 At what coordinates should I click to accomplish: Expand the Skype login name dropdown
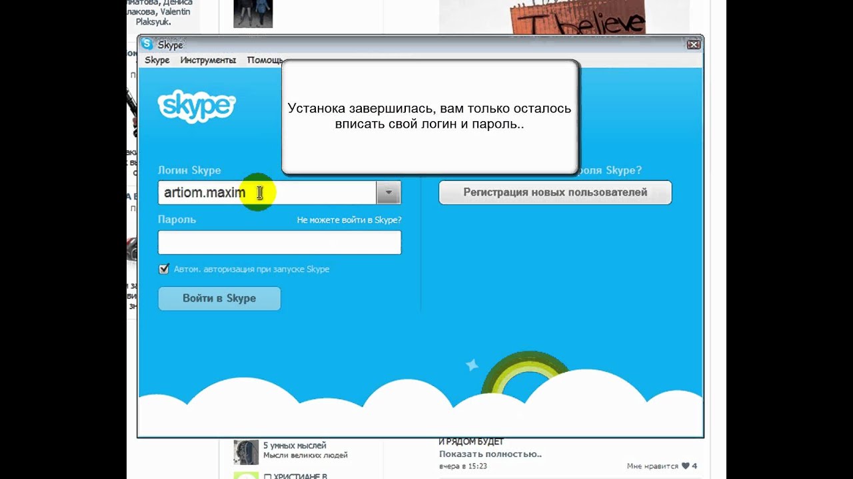coord(389,193)
